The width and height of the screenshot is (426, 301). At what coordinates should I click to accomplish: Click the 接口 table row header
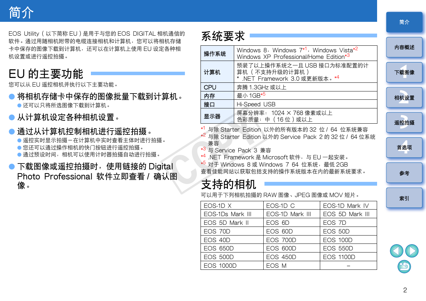pos(218,104)
